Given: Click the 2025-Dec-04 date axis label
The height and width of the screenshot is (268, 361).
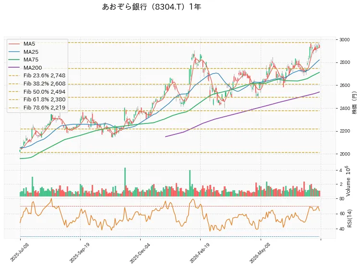Looking at the screenshot, I should click(140, 253).
